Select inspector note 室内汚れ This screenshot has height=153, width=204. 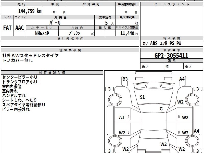10,91
